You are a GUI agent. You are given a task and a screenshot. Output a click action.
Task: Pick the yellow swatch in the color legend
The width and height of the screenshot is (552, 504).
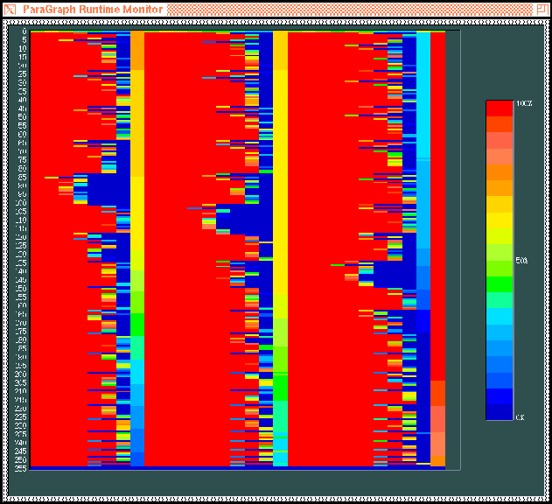[x=499, y=219]
